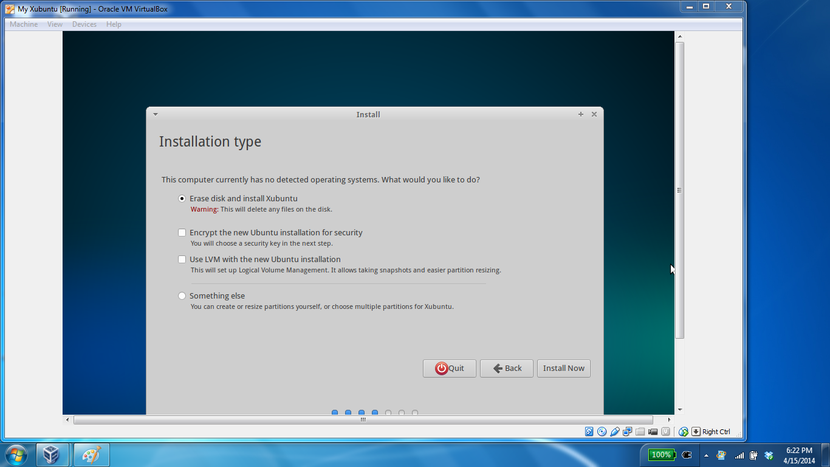This screenshot has width=830, height=467.
Task: Click the Quit button
Action: click(450, 368)
